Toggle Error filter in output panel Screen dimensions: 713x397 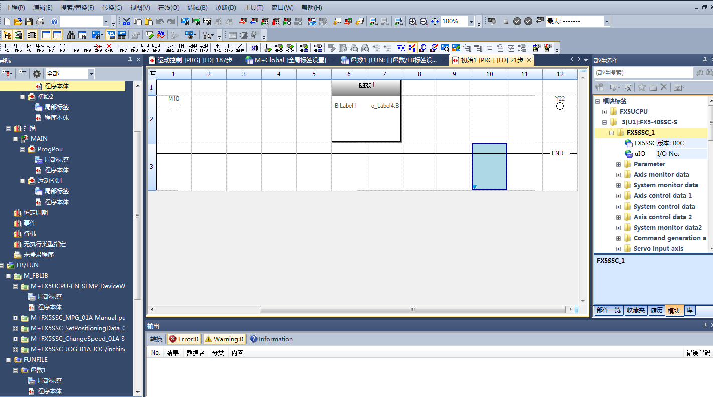[184, 339]
